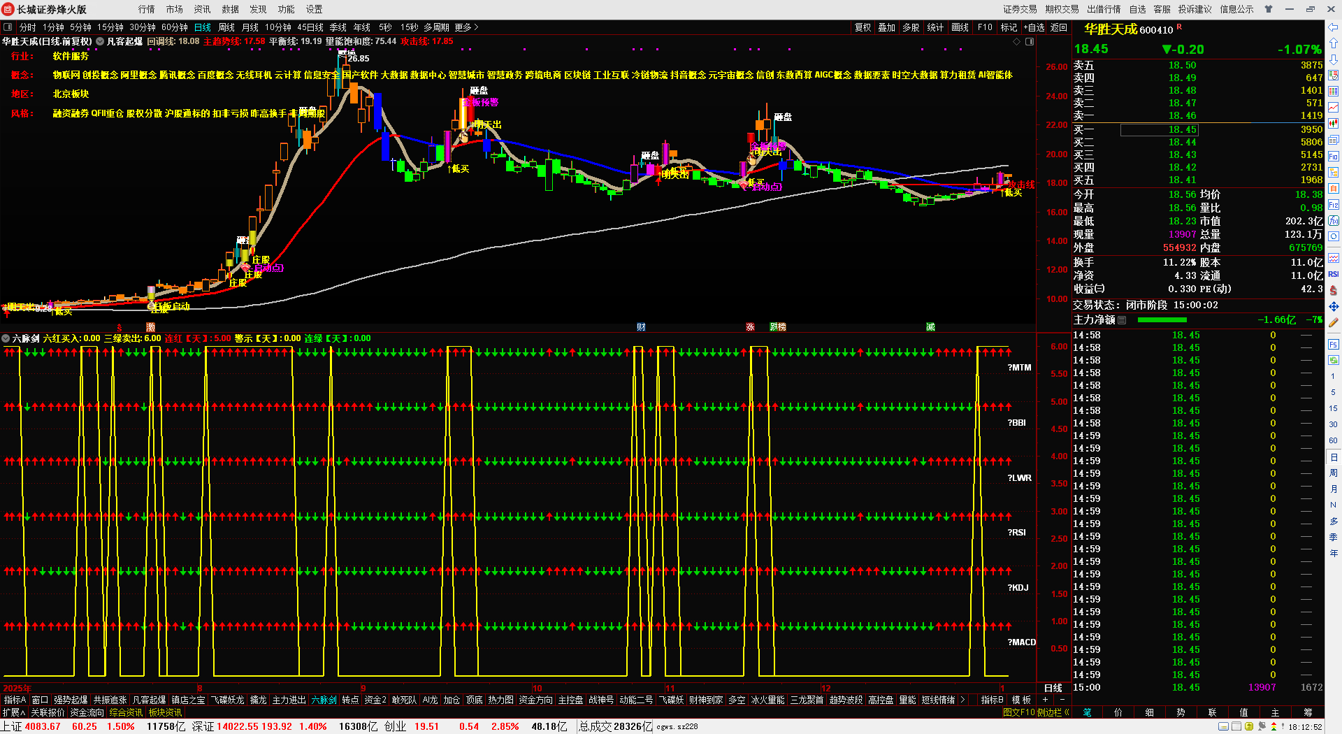Show more indicator tabs with the right chevron
The width and height of the screenshot is (1342, 734).
point(963,700)
